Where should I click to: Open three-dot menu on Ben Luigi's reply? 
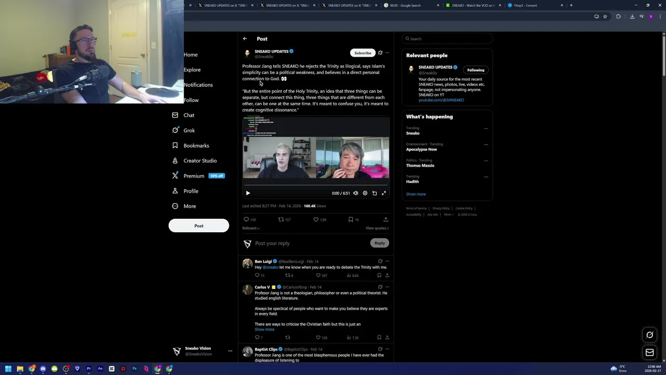(387, 261)
